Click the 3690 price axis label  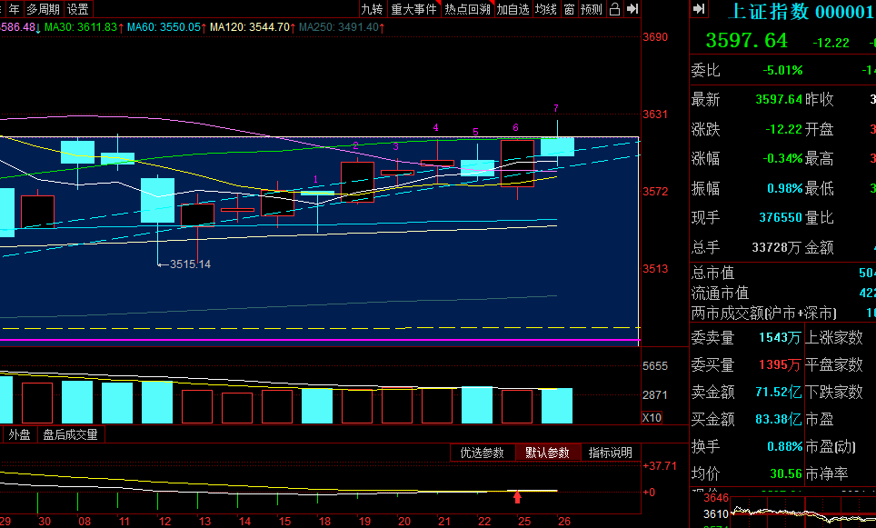655,37
